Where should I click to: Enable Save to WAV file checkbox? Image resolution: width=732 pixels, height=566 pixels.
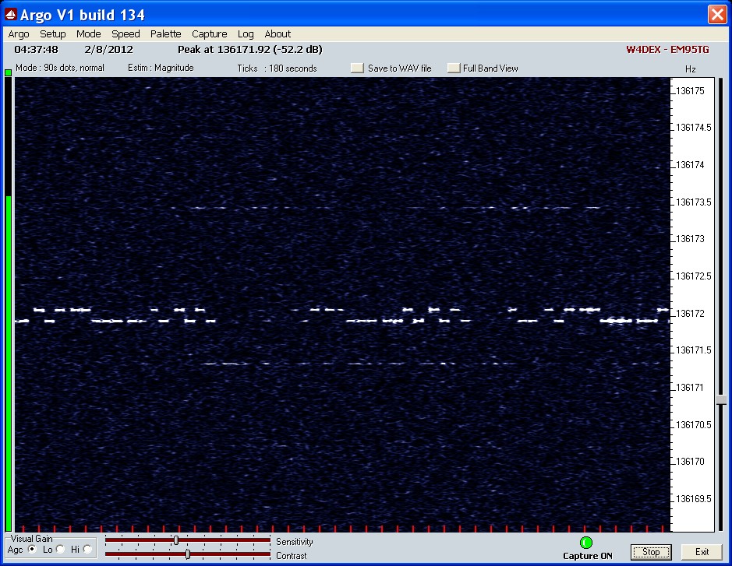coord(357,68)
